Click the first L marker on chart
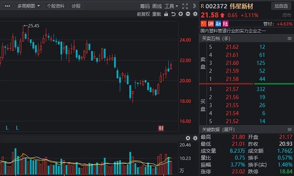The height and width of the screenshot is (176, 294). pos(7,128)
